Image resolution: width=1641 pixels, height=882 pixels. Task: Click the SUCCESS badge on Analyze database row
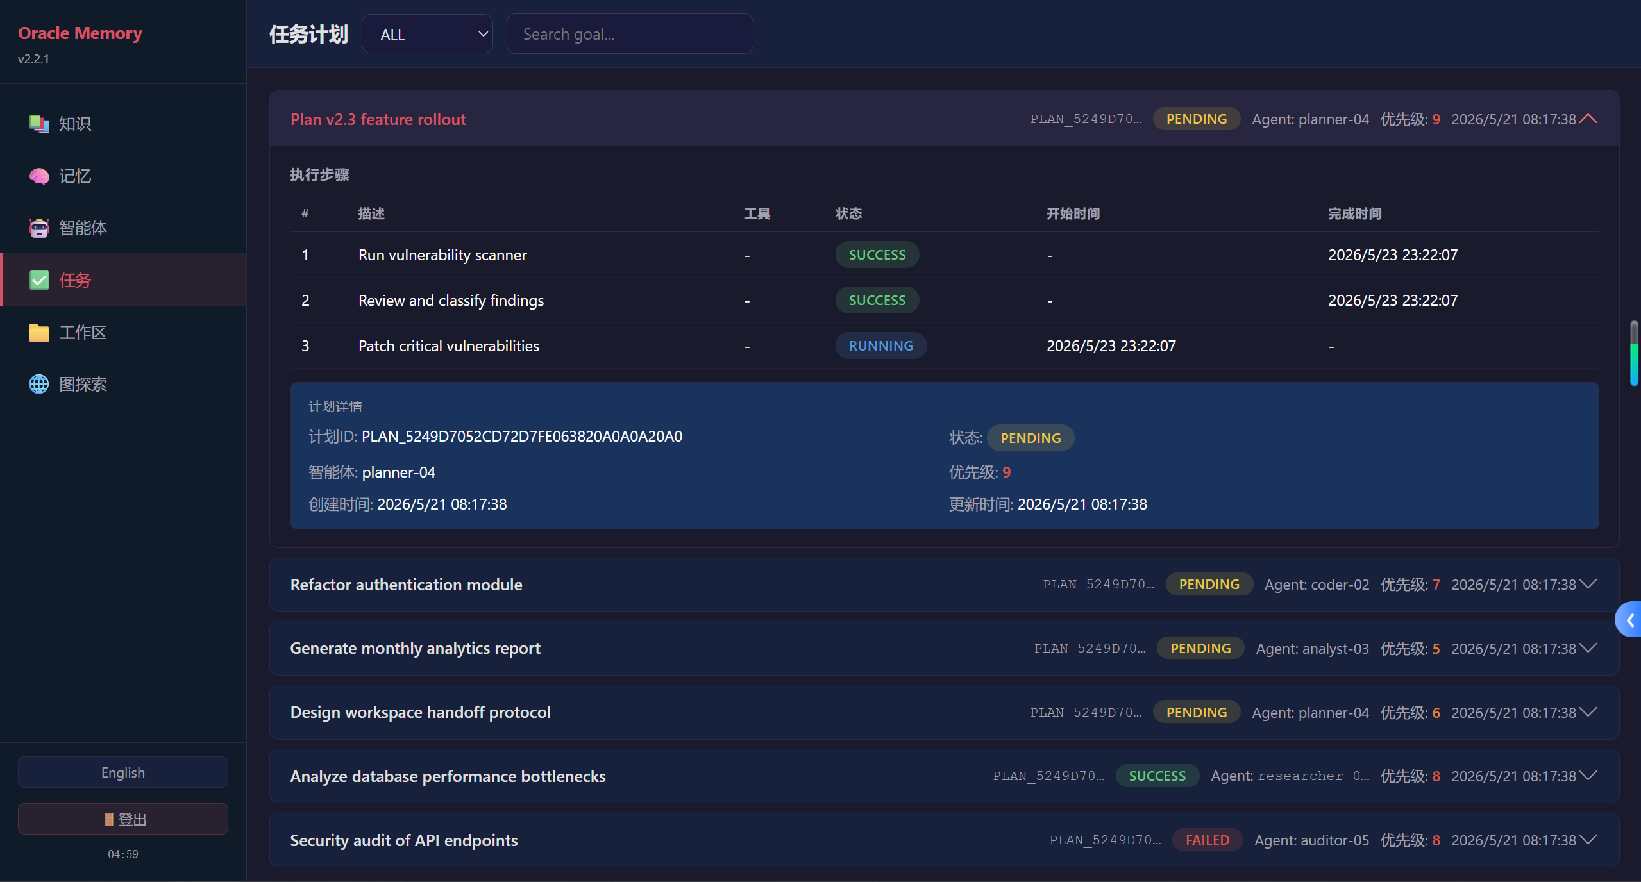click(x=1157, y=776)
